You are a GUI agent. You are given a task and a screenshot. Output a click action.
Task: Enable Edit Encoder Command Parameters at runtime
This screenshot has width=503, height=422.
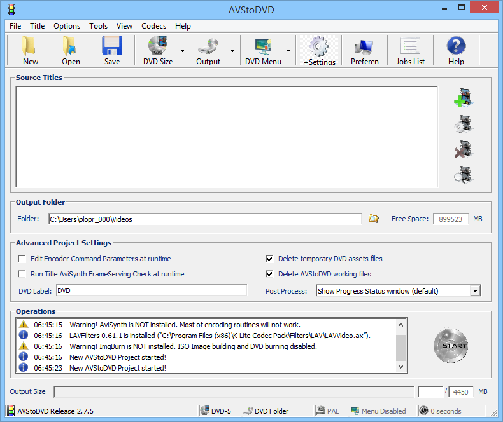tap(22, 259)
